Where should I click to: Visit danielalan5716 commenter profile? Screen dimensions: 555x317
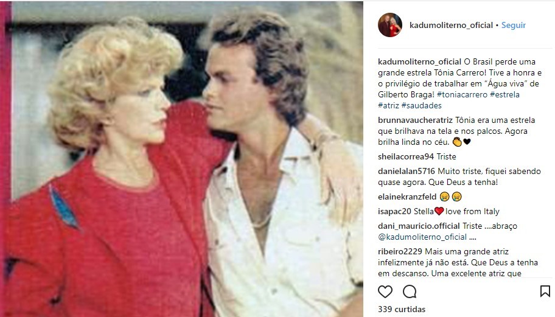[407, 171]
